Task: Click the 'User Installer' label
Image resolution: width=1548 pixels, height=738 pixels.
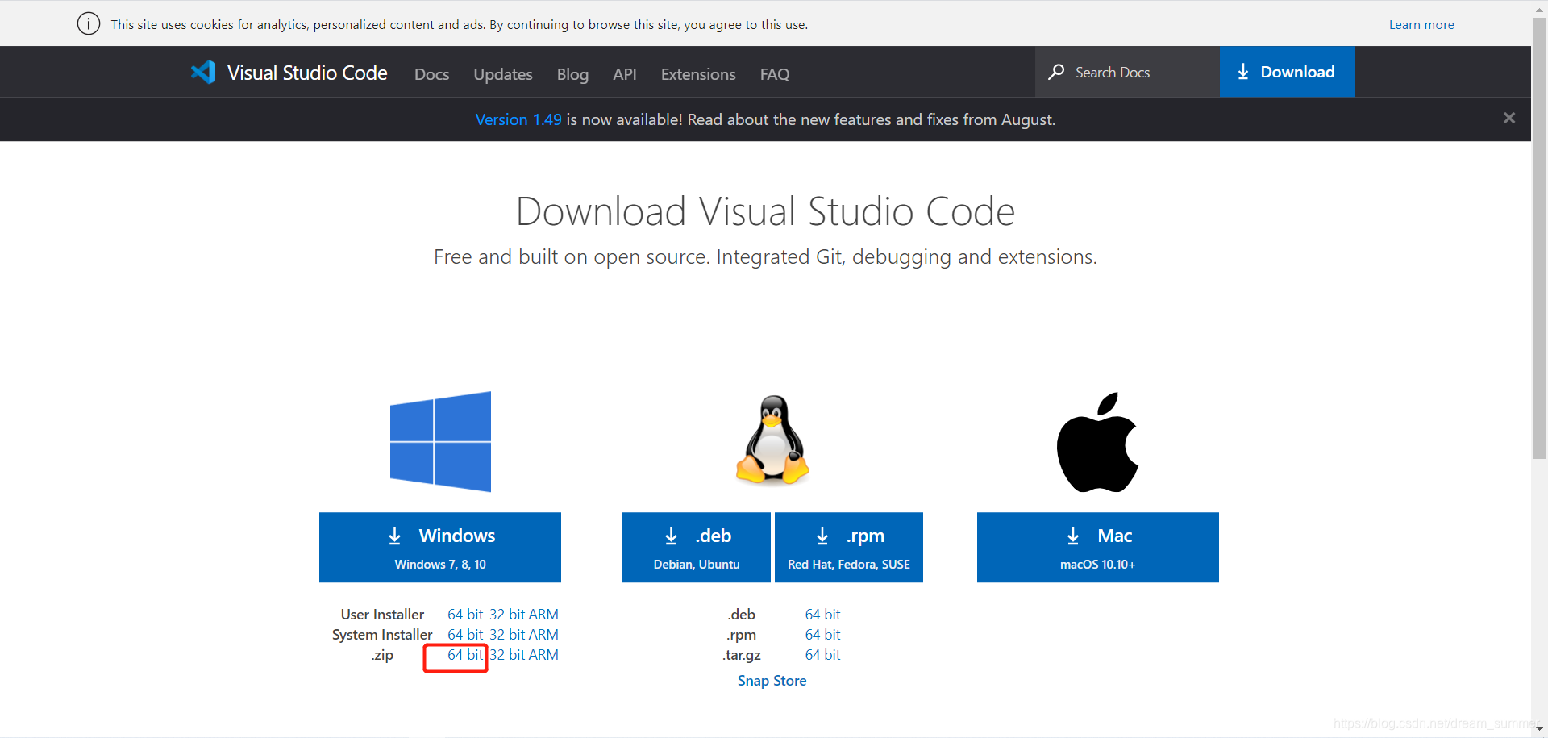Action: tap(382, 615)
